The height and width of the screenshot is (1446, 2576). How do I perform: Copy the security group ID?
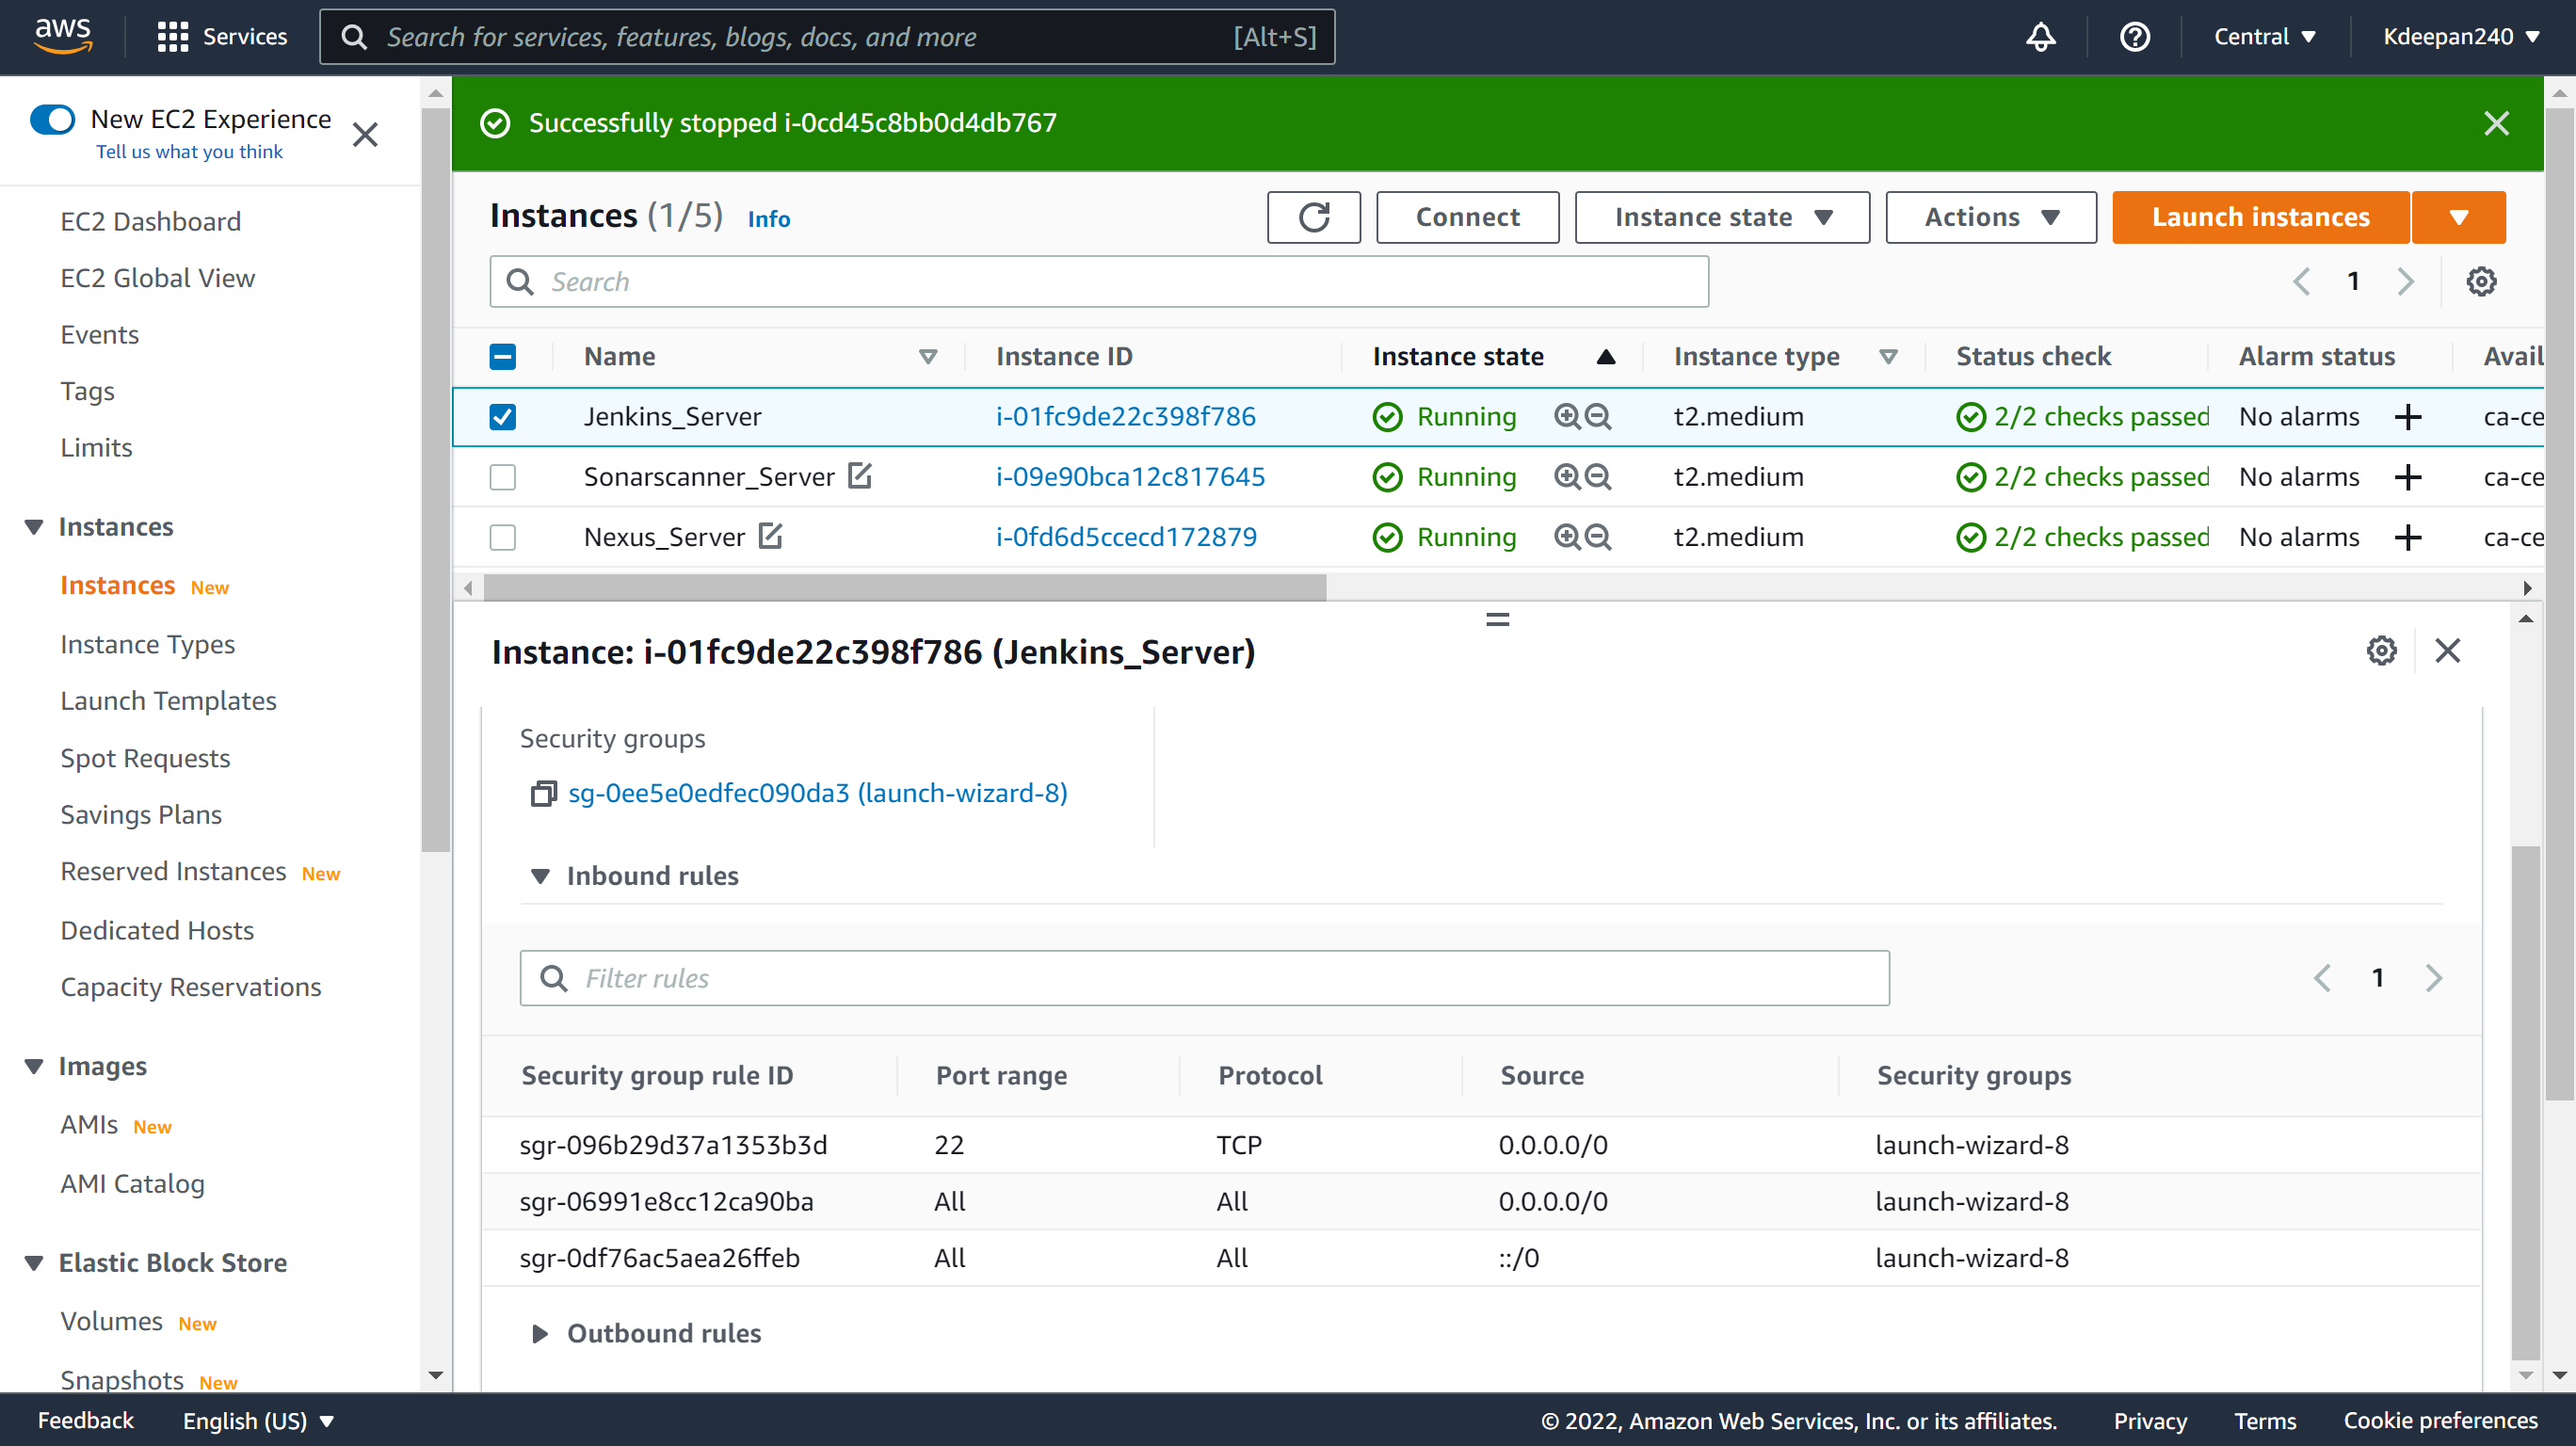[543, 794]
